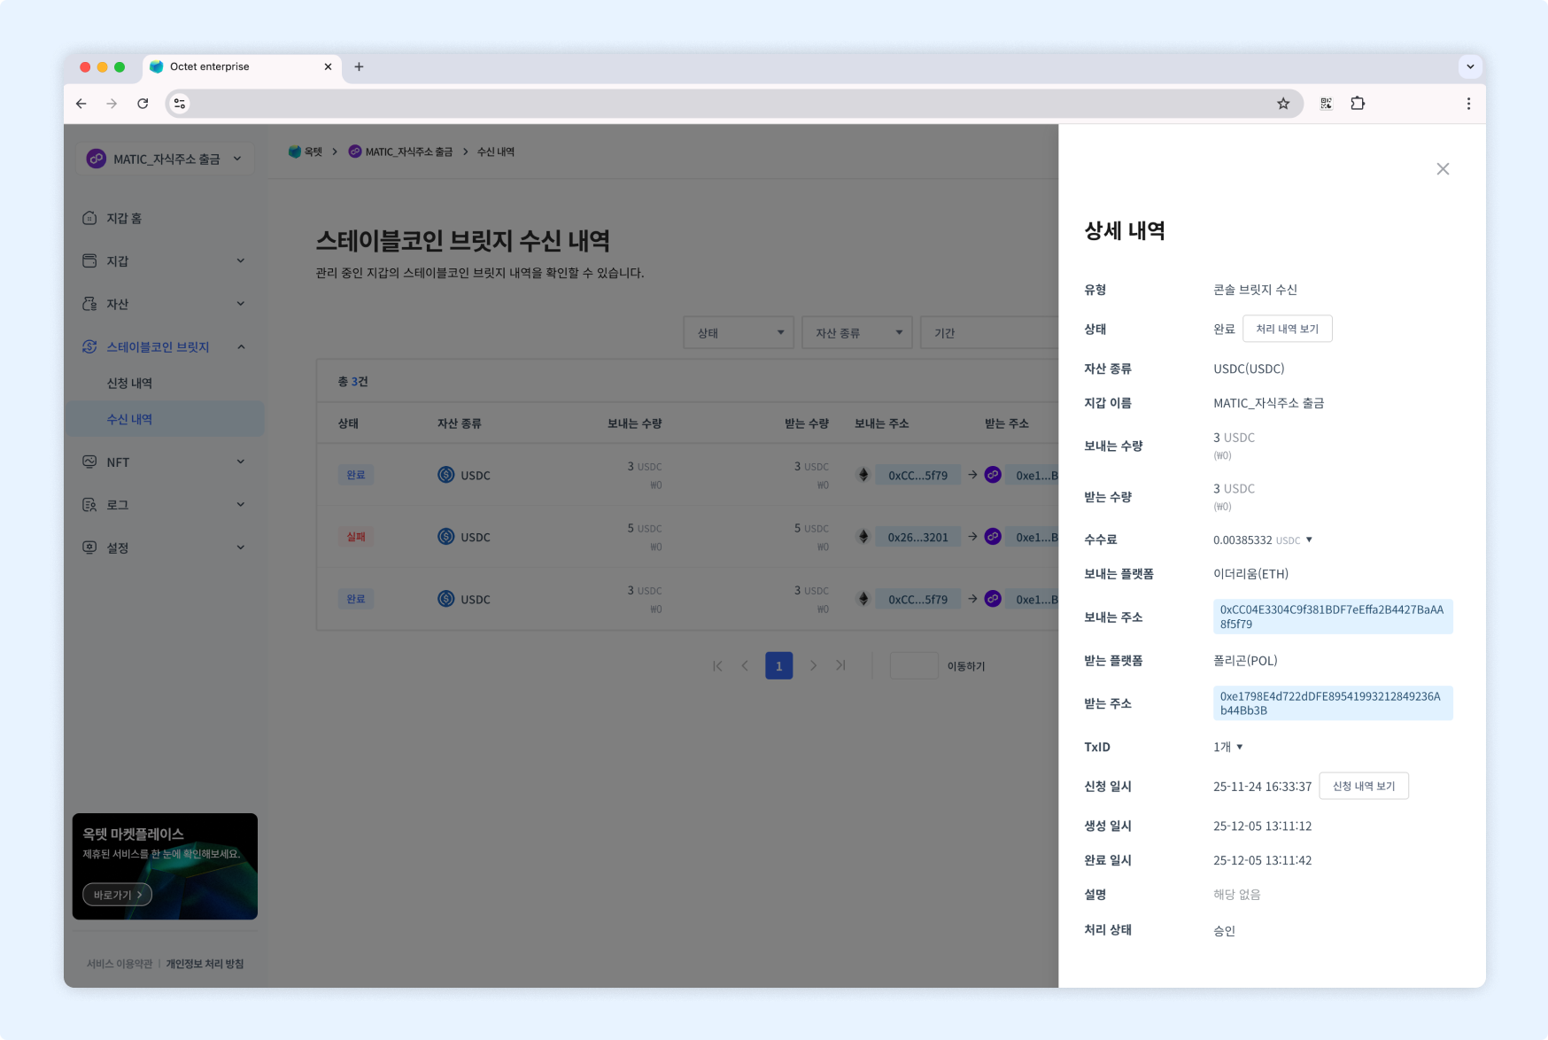Collapse the 스테이블코인 브릿지 sidebar menu
The height and width of the screenshot is (1040, 1548).
click(165, 346)
